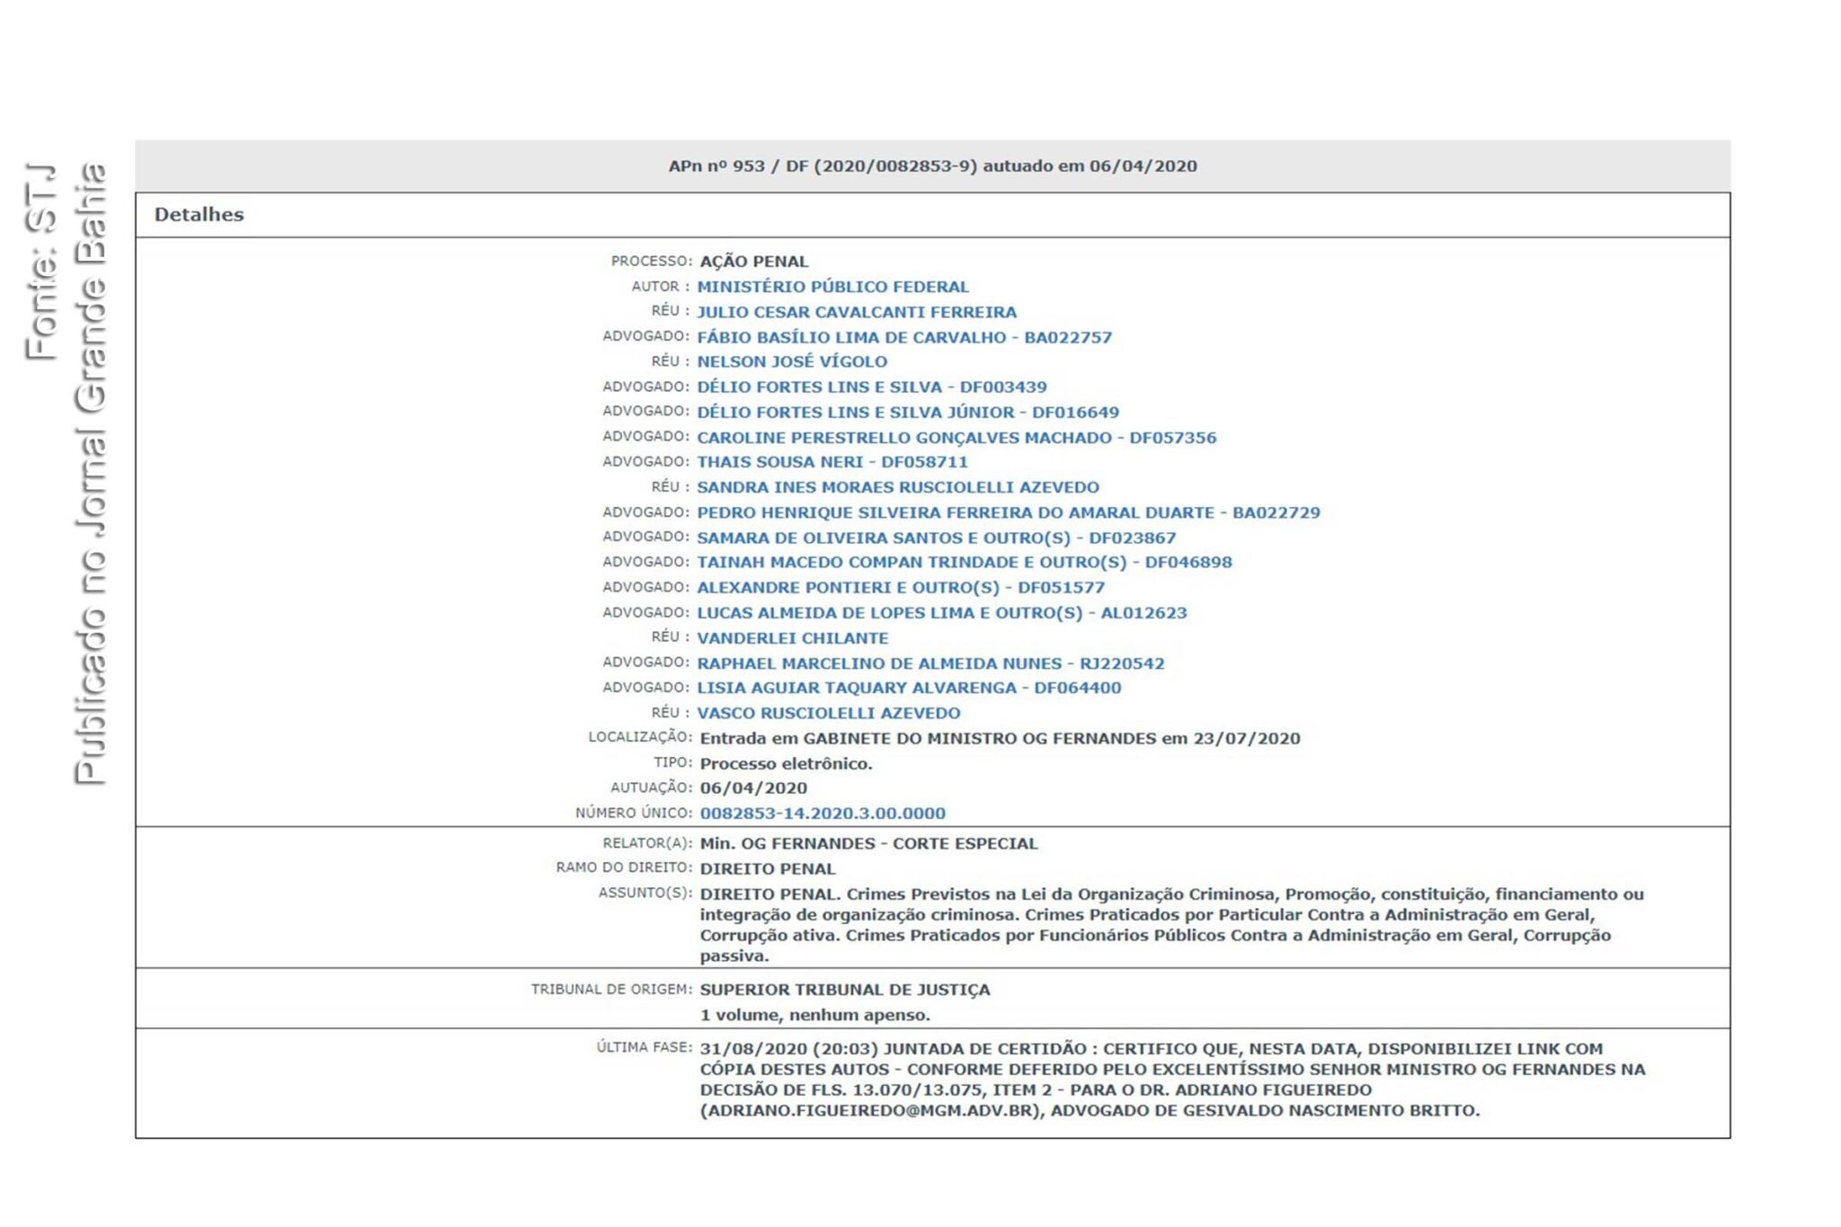Click the Assunto(s) description paragraph
1841x1227 pixels.
click(x=1172, y=925)
